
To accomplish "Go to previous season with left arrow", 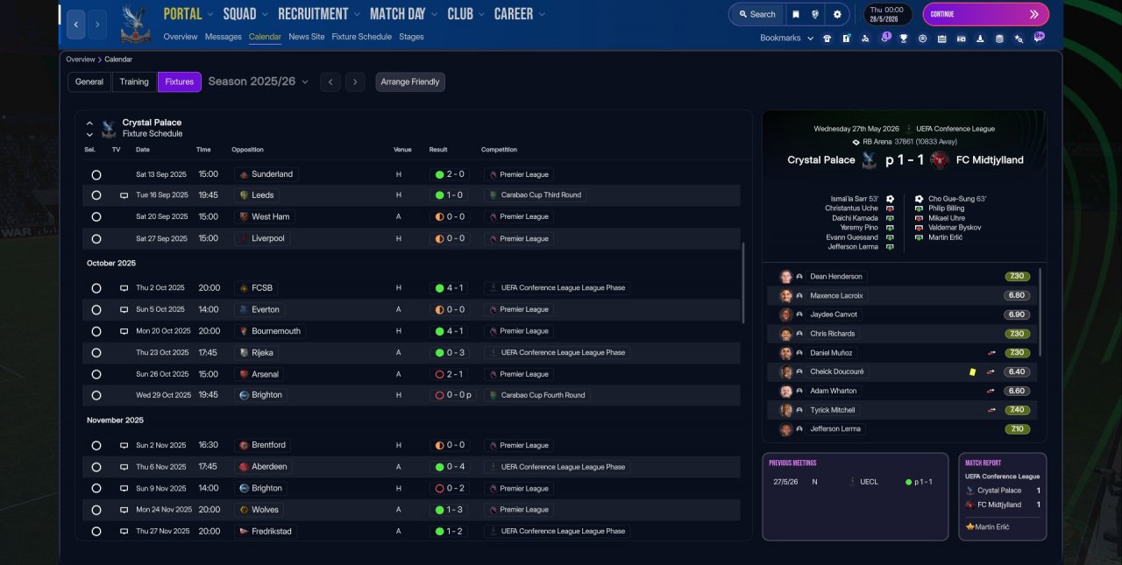I will [x=330, y=82].
